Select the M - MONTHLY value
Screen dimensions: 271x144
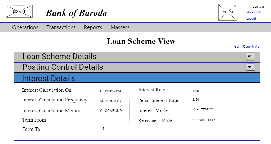click(111, 101)
